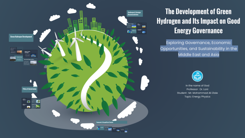Click the round university logo emblem
The width and height of the screenshot is (245, 138).
[197, 76]
